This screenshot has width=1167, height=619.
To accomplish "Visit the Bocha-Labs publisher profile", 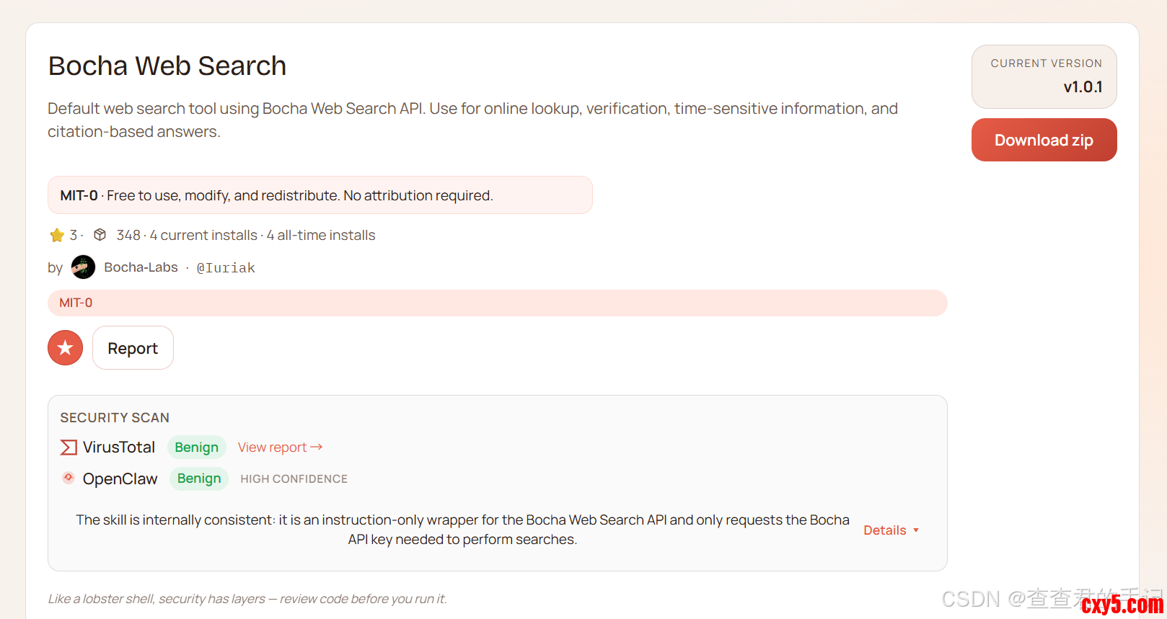I will [x=141, y=267].
